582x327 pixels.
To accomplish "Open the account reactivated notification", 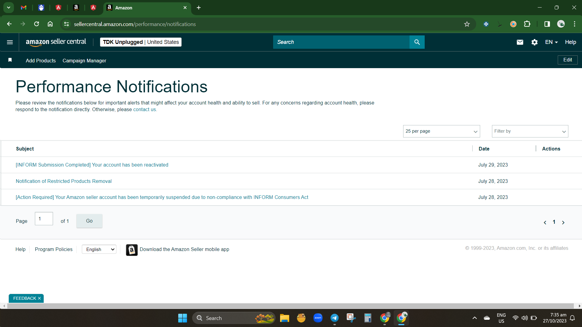I will click(x=92, y=165).
